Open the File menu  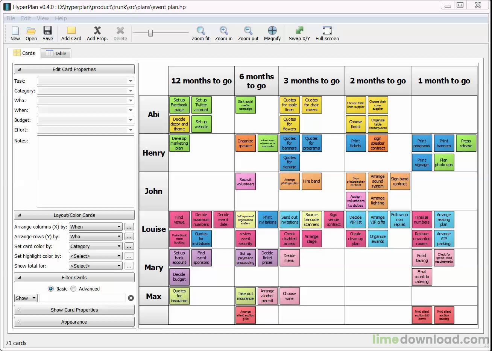click(11, 18)
